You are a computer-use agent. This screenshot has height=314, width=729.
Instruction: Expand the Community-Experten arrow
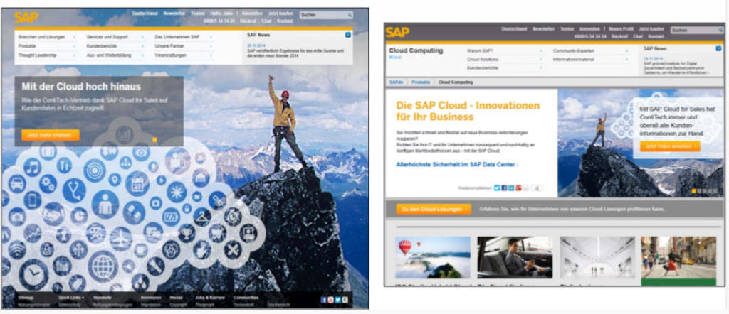(x=626, y=51)
